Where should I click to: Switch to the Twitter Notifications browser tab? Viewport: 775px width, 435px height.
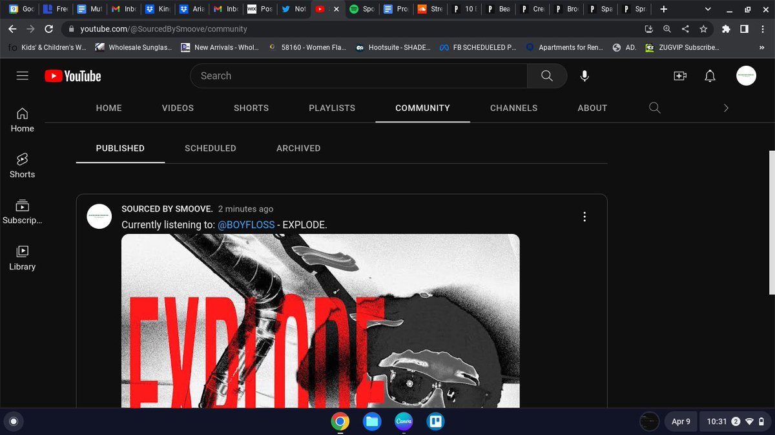coord(294,9)
